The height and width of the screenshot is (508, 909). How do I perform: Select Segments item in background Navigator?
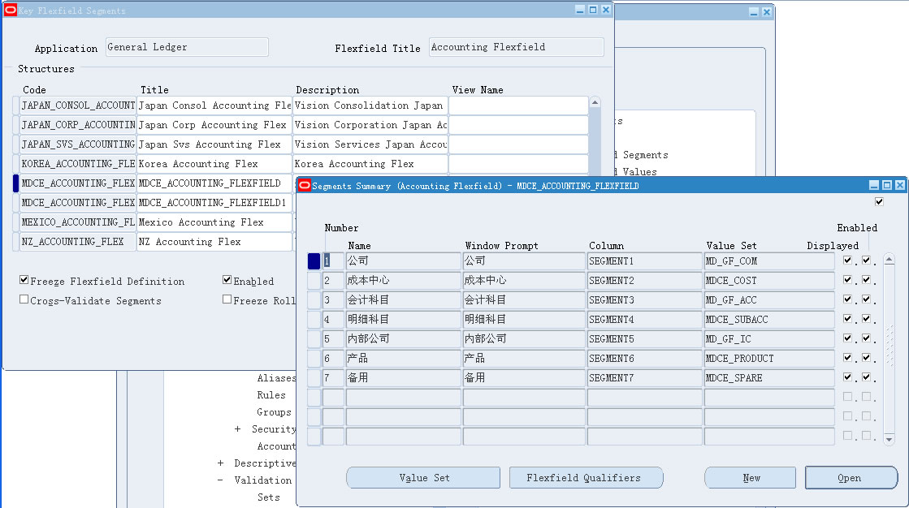click(645, 155)
